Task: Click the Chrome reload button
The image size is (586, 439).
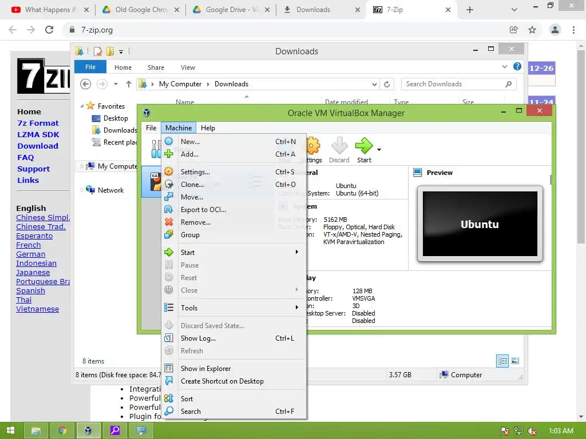Action: click(x=49, y=30)
